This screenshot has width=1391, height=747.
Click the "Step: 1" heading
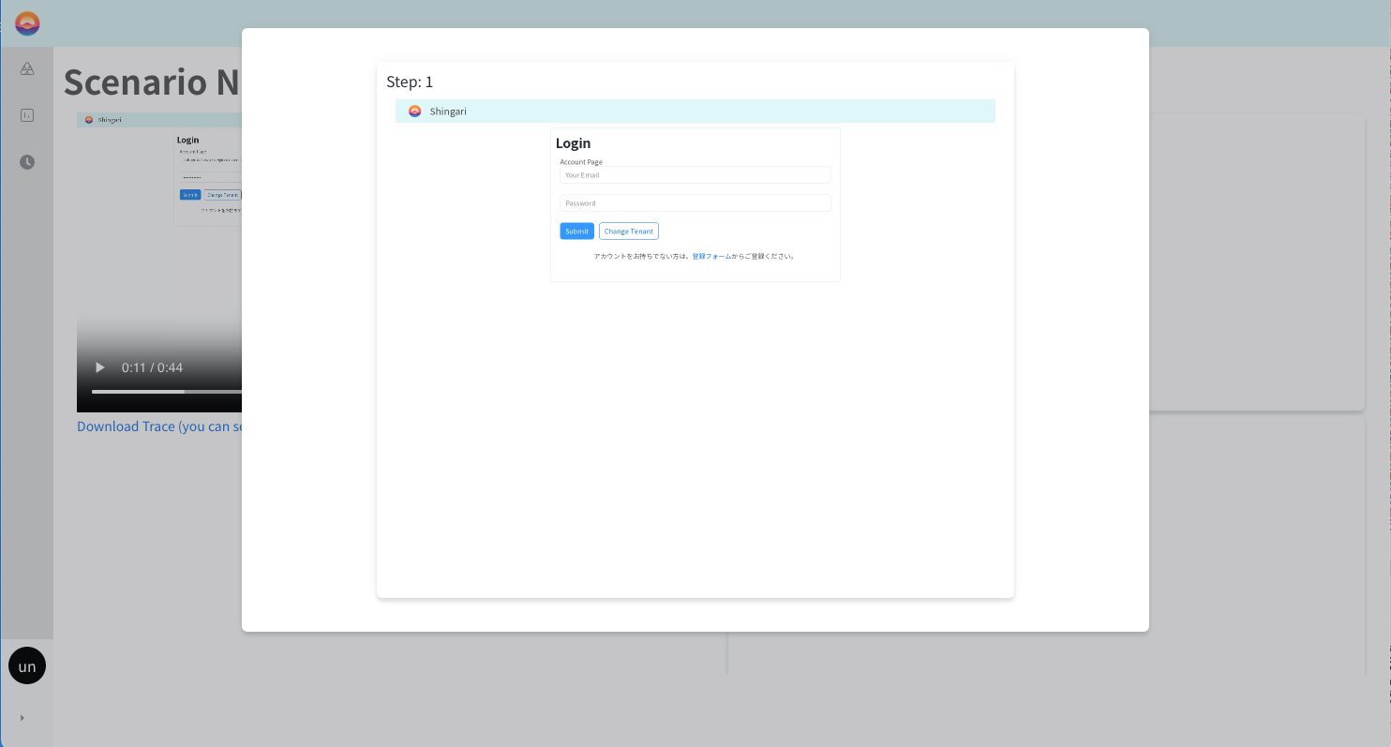click(410, 82)
